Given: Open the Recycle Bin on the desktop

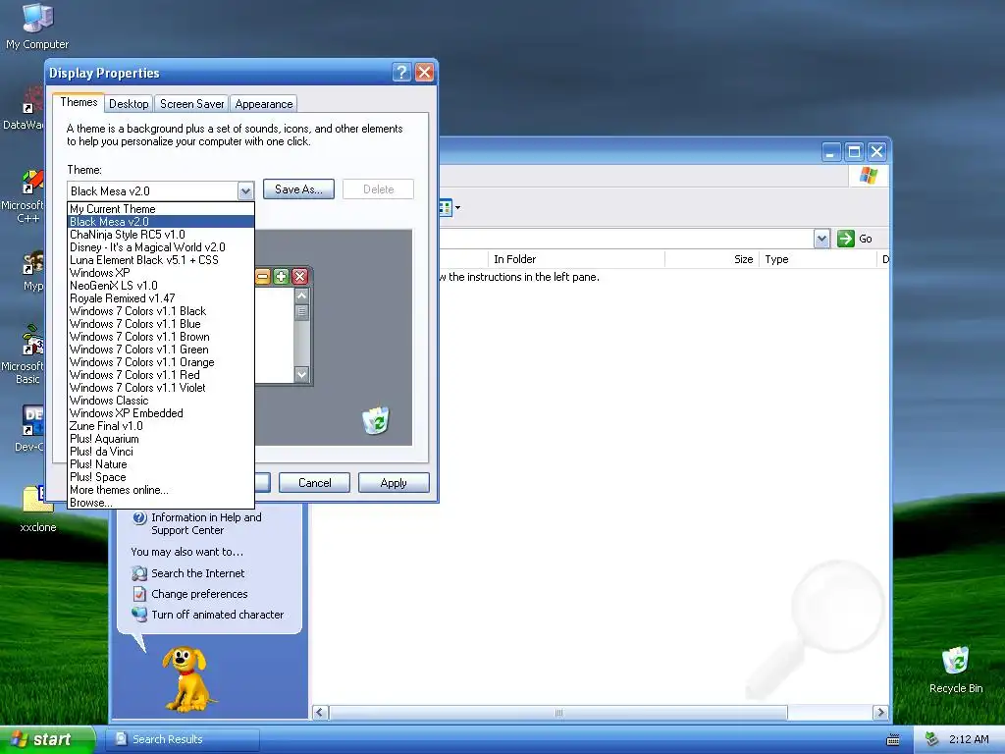Looking at the screenshot, I should [x=956, y=670].
